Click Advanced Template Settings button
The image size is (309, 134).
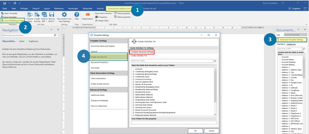(x=291, y=40)
